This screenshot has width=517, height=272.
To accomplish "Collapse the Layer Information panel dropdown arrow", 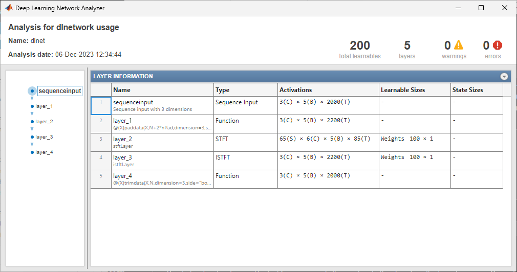I will coord(504,76).
